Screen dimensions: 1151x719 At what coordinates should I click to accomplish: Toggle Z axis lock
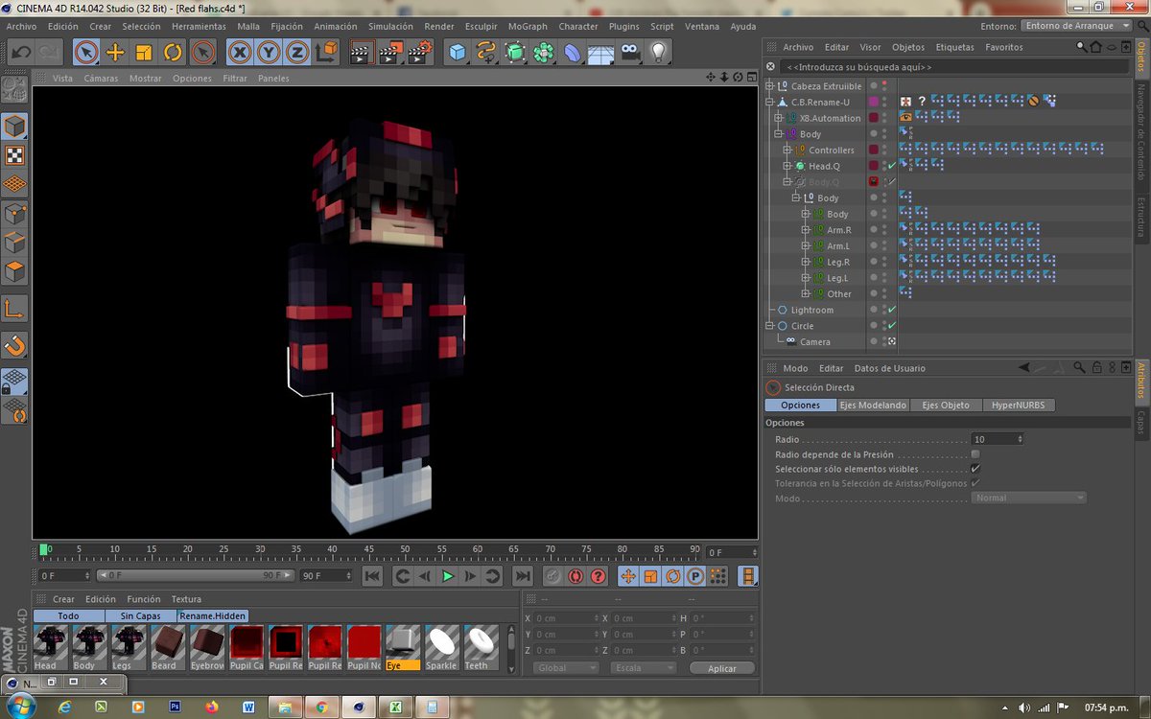pos(297,52)
